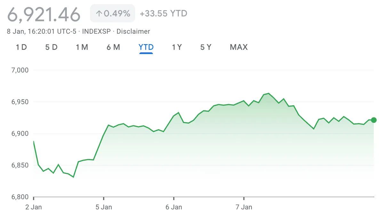This screenshot has width=384, height=219.
Task: Click the +33.55 YTD change text
Action: click(163, 13)
